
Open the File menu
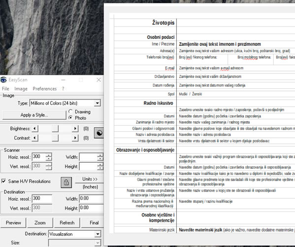pyautogui.click(x=5, y=89)
